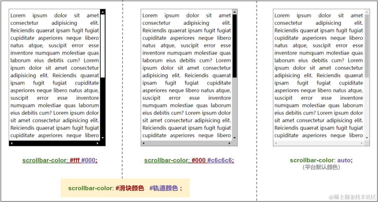Click the white scrollbar thumb in the first box
This screenshot has height=202, width=378.
click(x=103, y=46)
